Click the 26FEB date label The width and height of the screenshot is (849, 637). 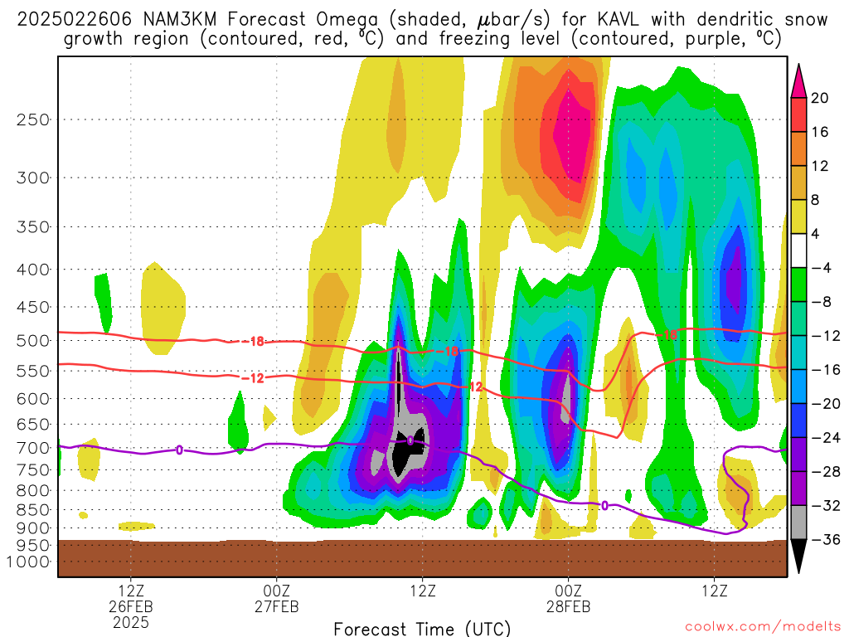pos(130,606)
